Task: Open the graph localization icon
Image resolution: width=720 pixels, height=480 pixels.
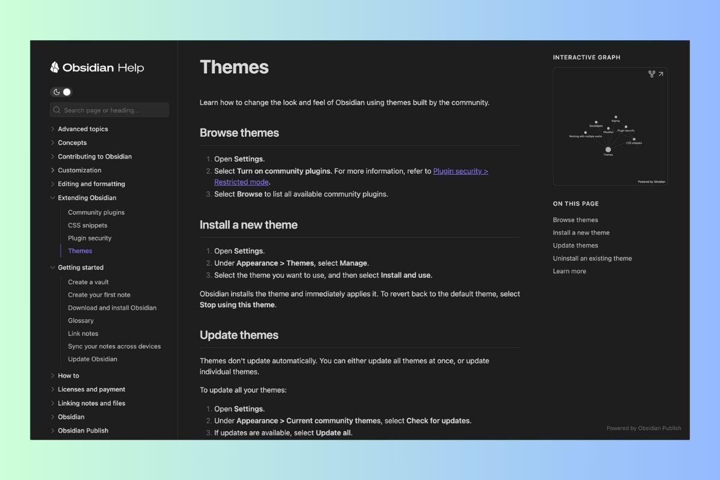Action: point(652,74)
